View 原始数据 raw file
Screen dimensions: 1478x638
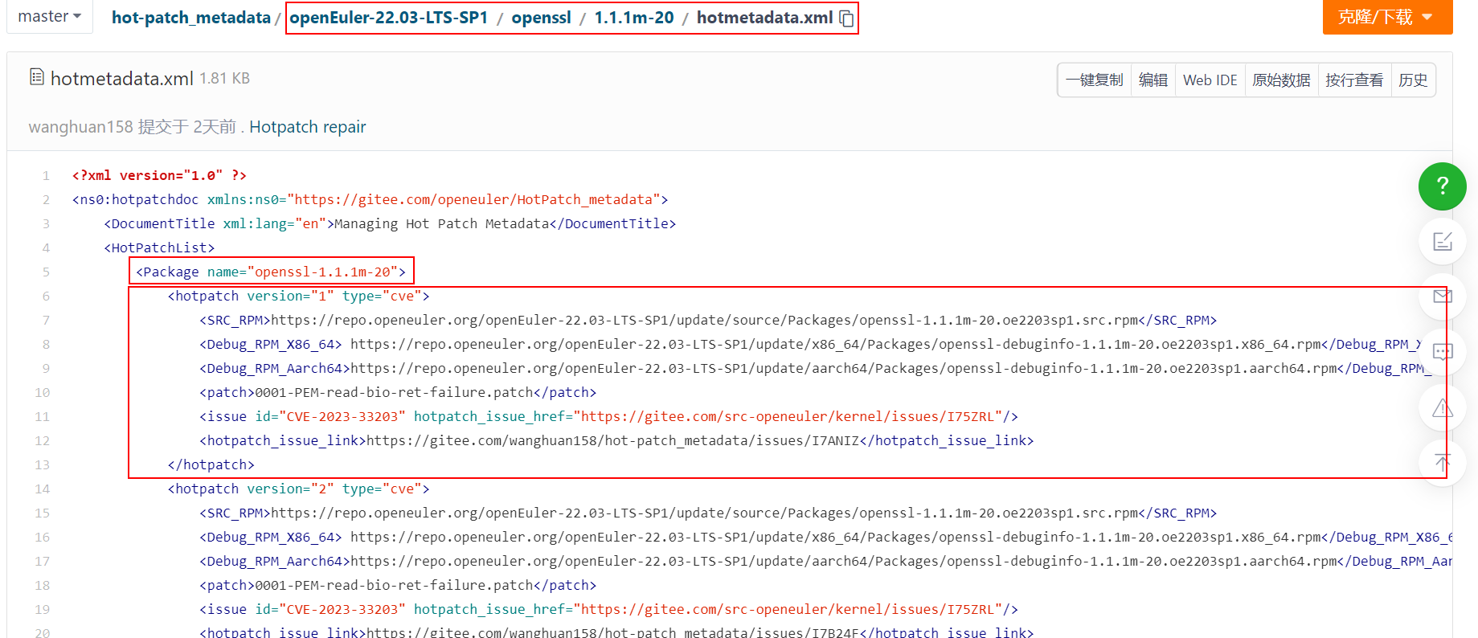(x=1281, y=80)
